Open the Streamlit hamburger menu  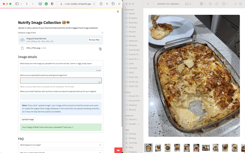pos(118,12)
